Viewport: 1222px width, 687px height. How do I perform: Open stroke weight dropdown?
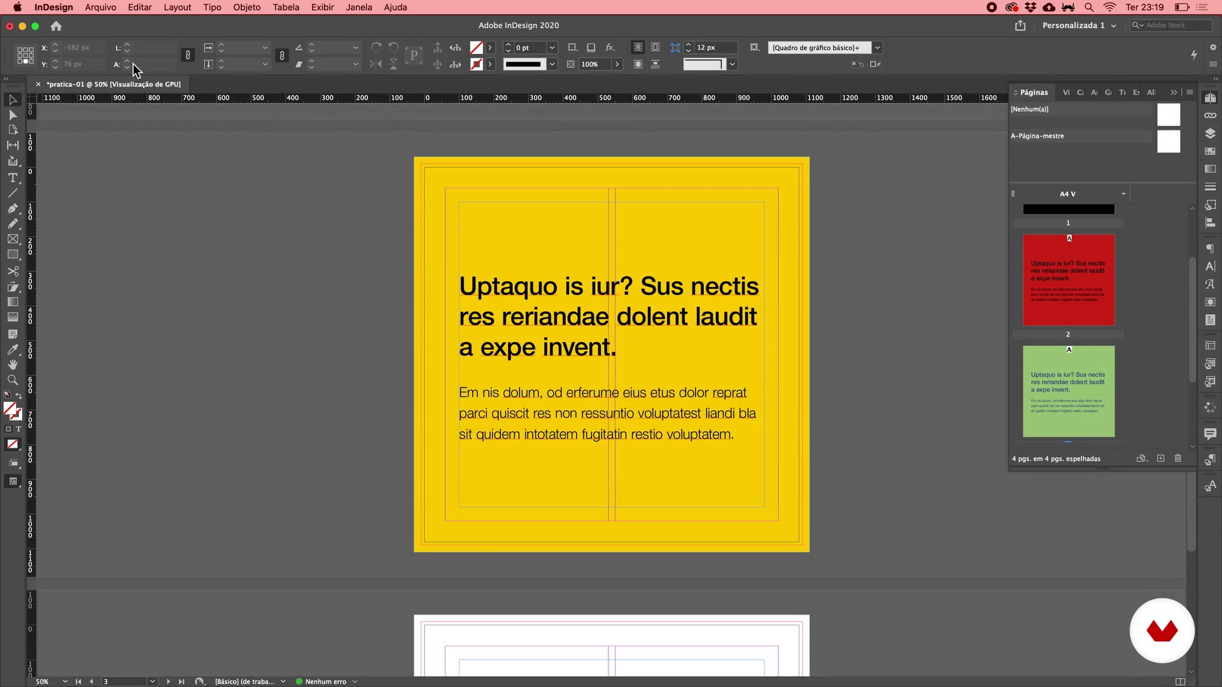pyautogui.click(x=552, y=48)
